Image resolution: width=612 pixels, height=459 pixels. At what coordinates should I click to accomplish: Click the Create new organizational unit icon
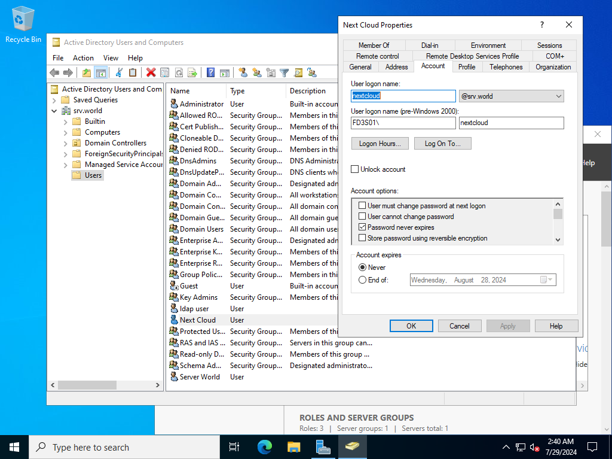tap(271, 72)
